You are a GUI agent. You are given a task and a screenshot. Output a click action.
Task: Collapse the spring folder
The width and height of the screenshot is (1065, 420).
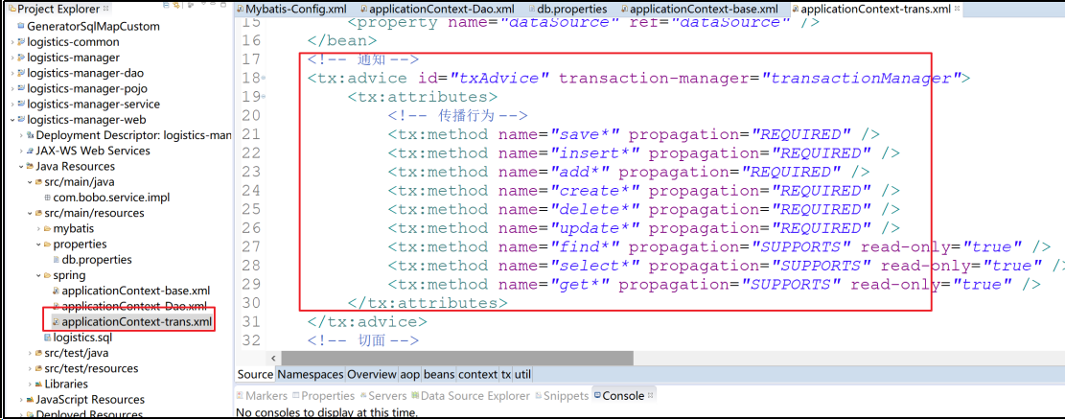(38, 276)
